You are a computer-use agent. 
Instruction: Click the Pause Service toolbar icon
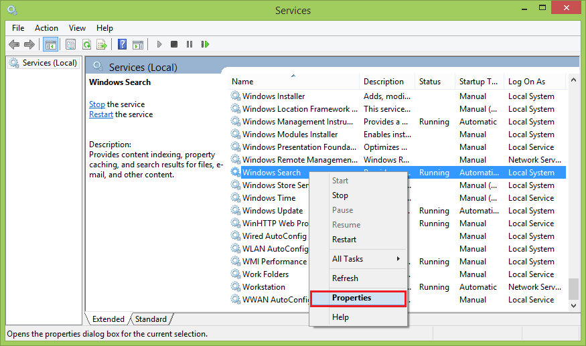(x=190, y=44)
